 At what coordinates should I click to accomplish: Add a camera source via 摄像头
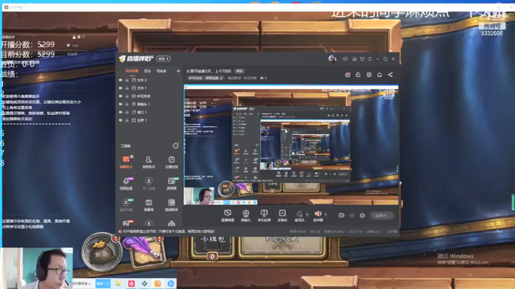(246, 216)
